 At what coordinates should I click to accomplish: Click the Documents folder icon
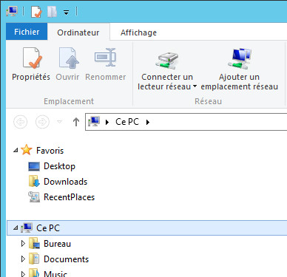[34, 259]
